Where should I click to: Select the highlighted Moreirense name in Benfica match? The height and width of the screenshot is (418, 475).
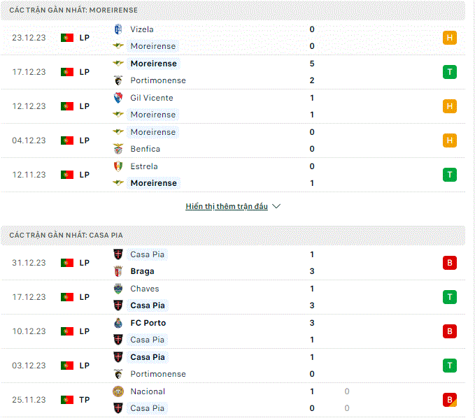pyautogui.click(x=153, y=132)
